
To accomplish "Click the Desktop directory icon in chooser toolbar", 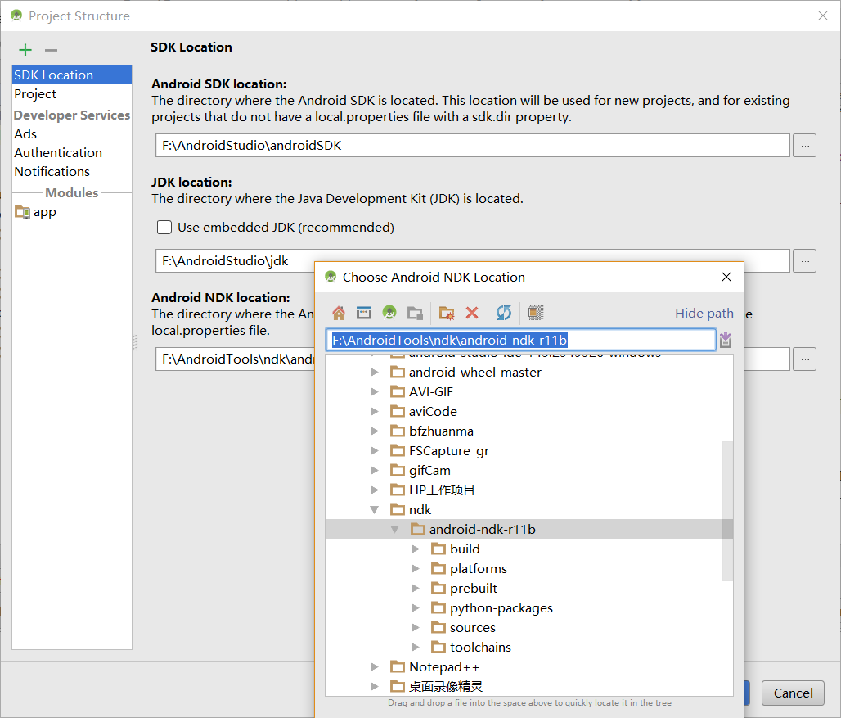I will 364,313.
